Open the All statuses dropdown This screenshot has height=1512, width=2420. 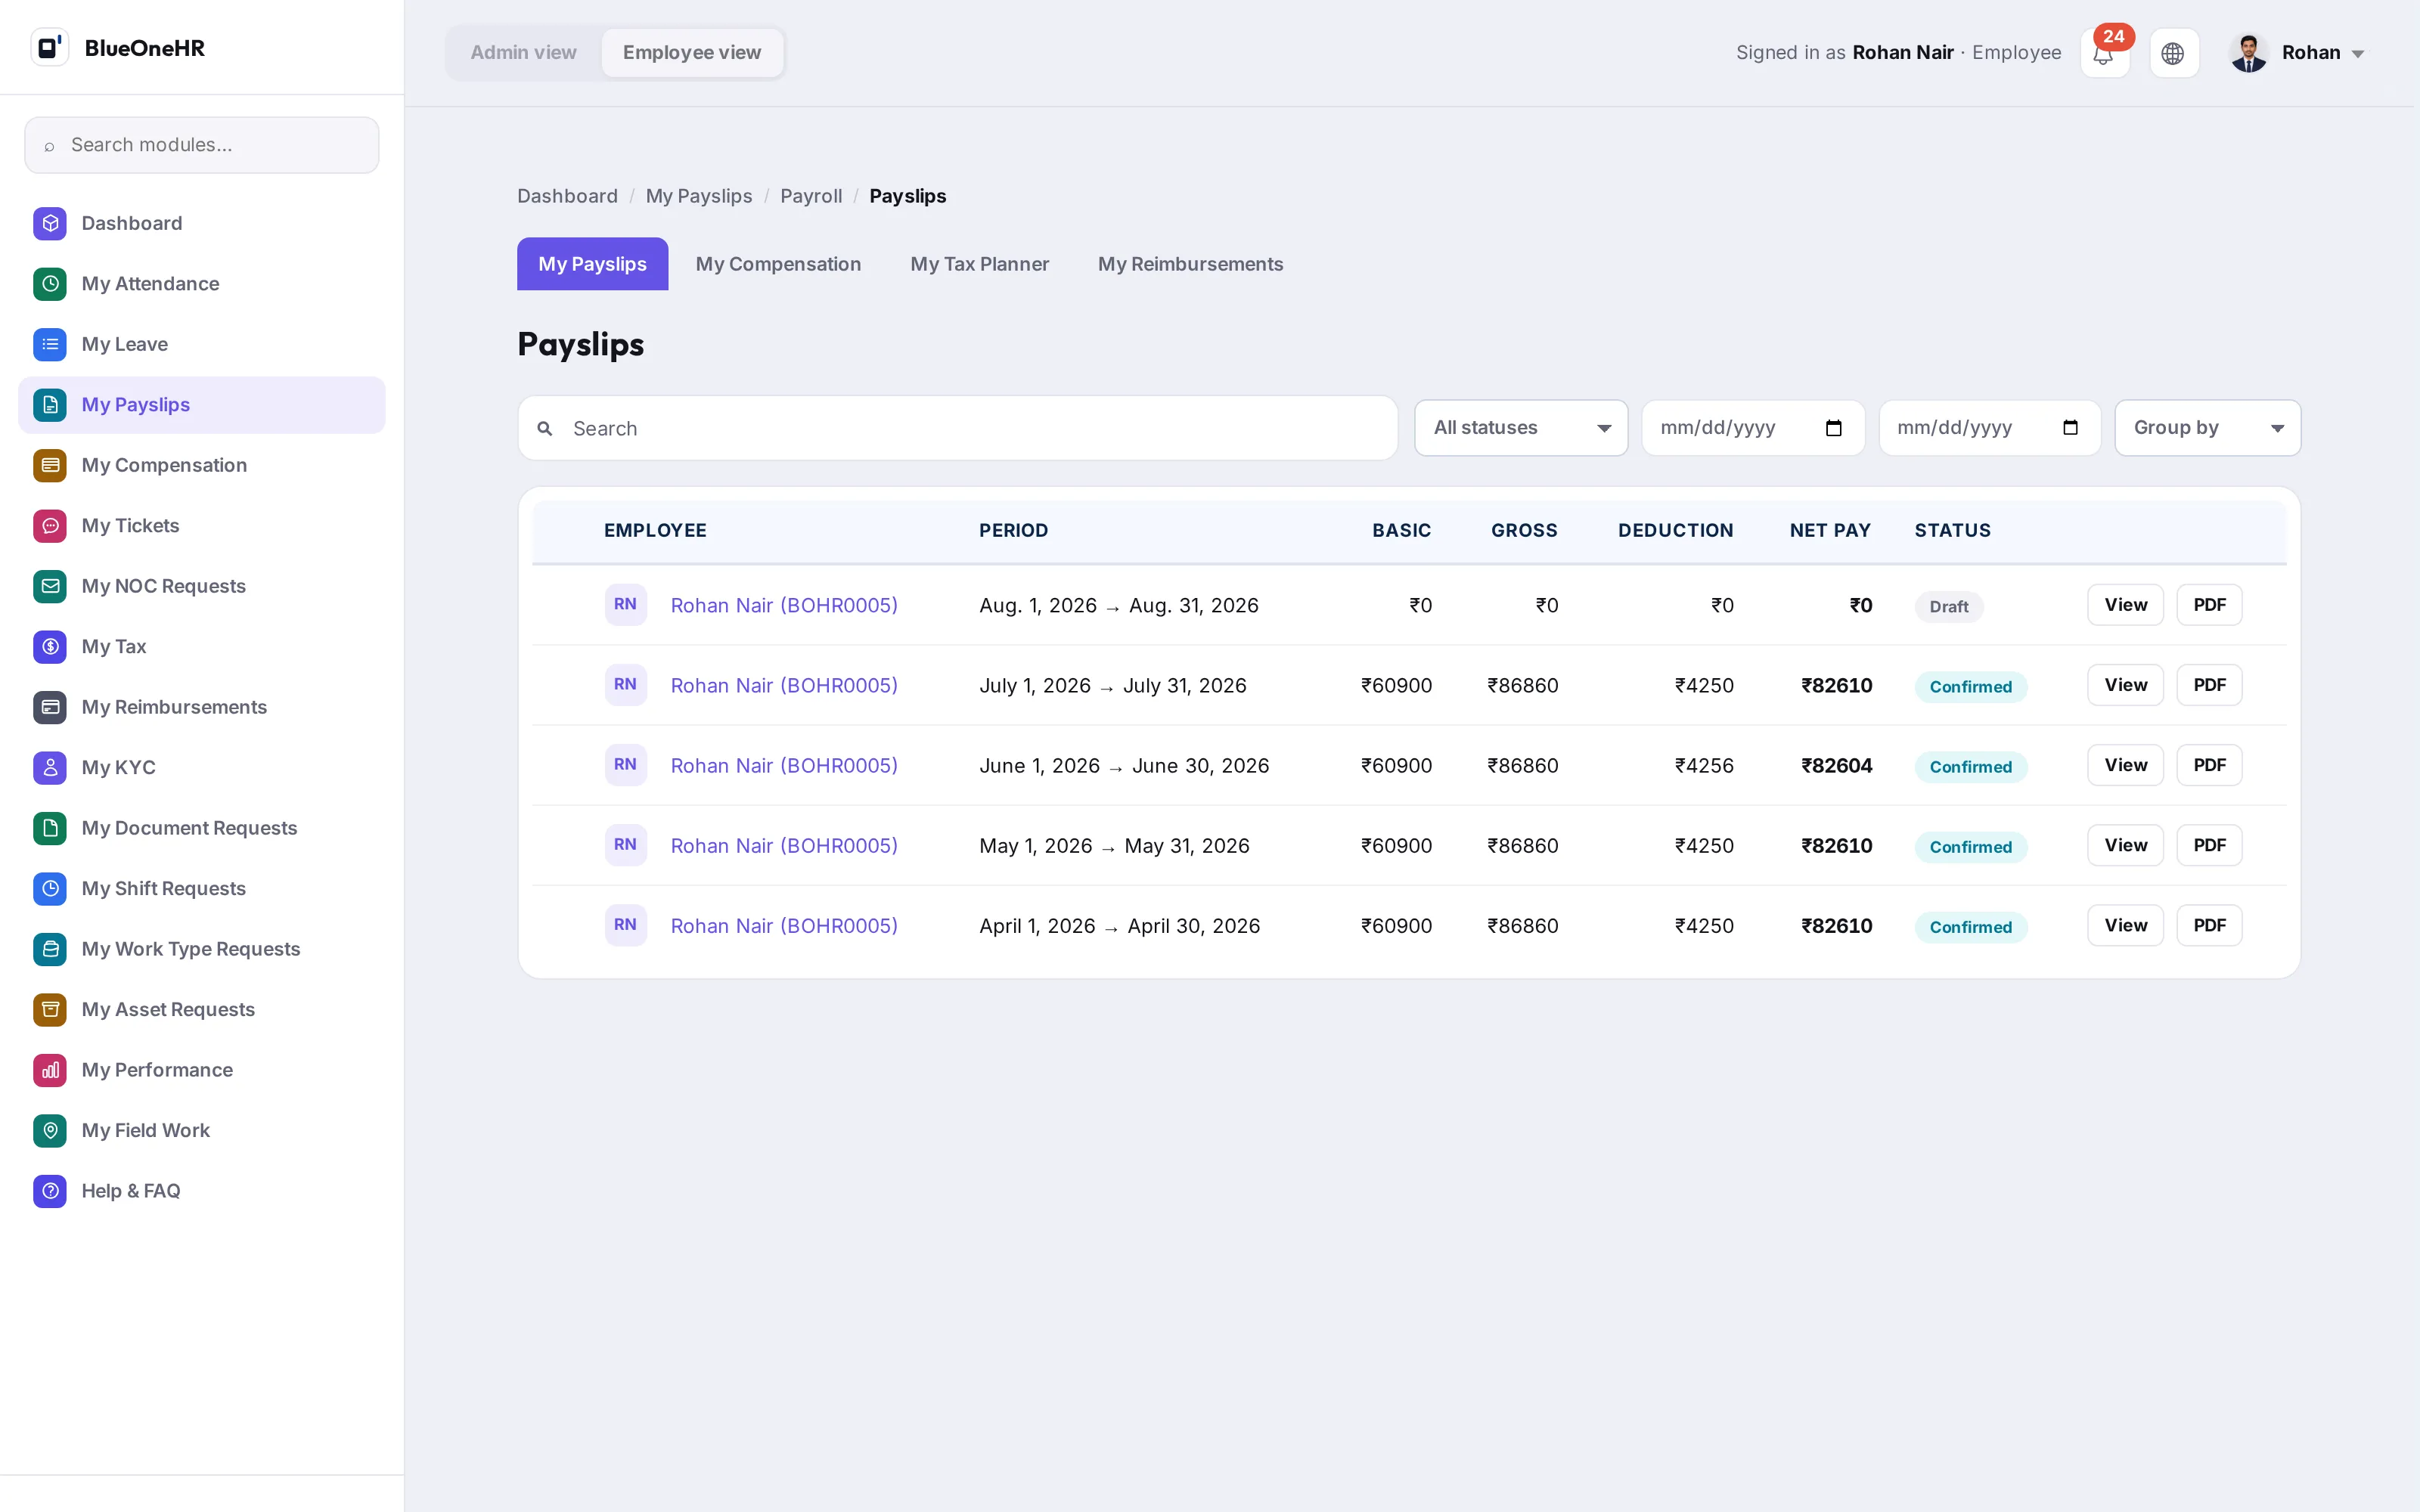[1521, 428]
